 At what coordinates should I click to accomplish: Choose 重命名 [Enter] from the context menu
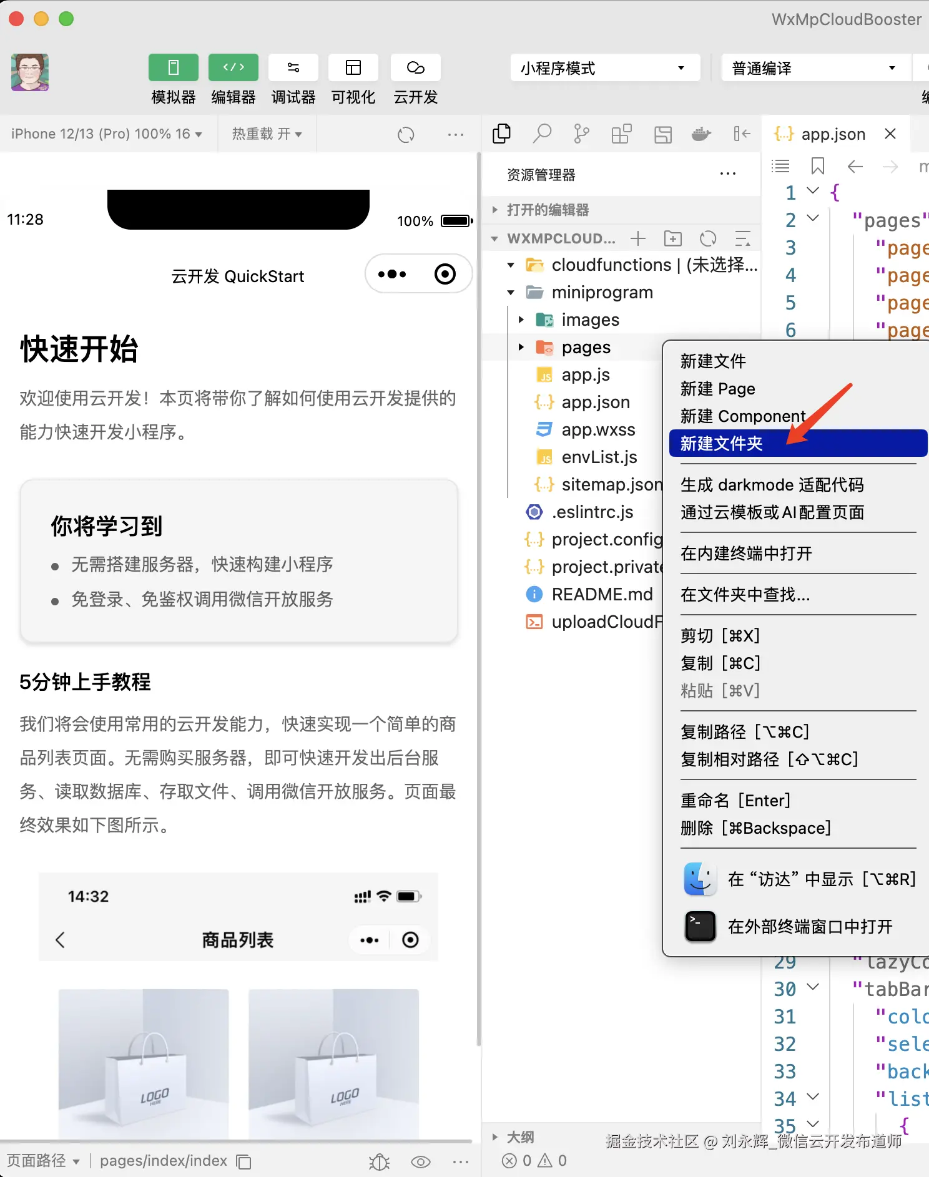pyautogui.click(x=798, y=801)
